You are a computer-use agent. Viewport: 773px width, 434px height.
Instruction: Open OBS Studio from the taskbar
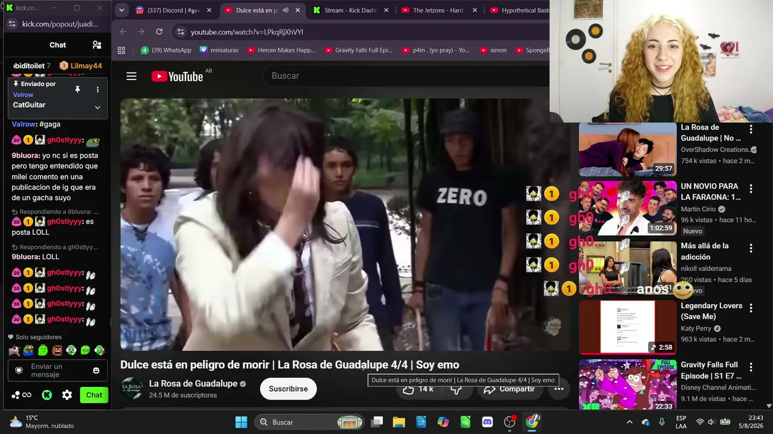pyautogui.click(x=510, y=422)
